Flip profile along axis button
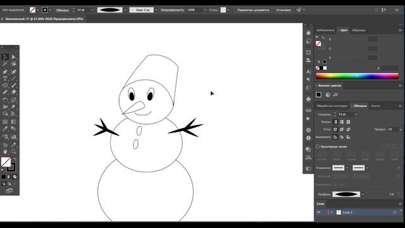The image size is (405, 228). (x=392, y=194)
